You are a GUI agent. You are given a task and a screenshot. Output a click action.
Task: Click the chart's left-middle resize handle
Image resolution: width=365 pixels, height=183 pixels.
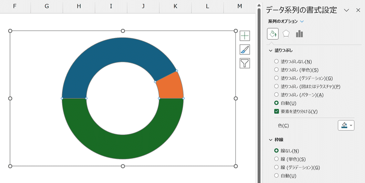click(10, 99)
